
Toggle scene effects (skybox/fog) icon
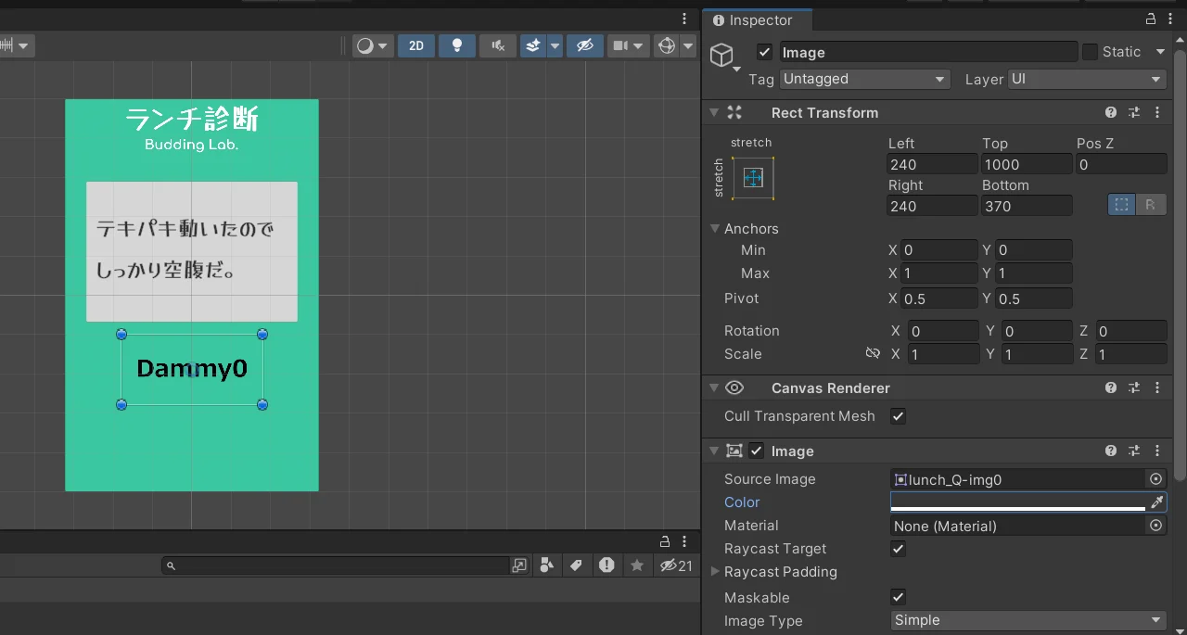(532, 45)
